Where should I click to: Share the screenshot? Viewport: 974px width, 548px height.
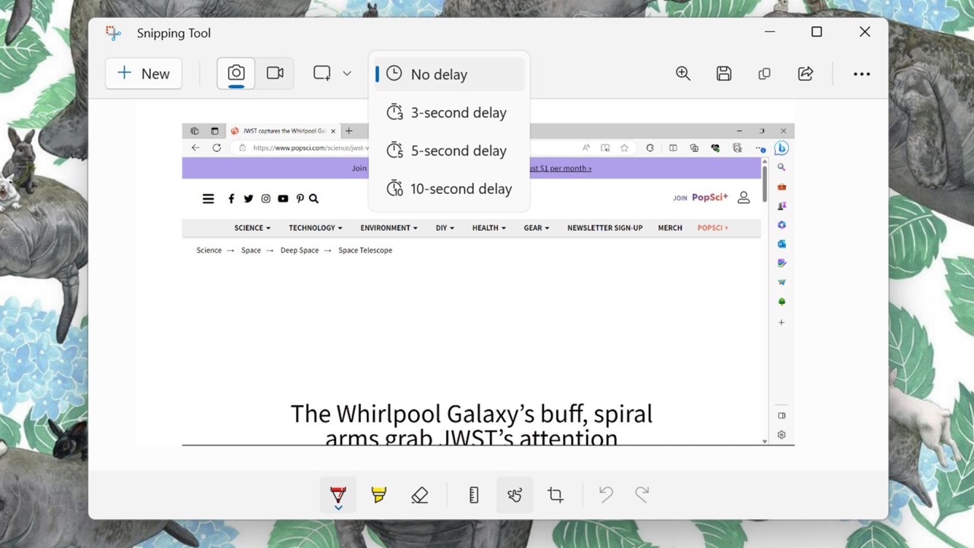point(805,73)
